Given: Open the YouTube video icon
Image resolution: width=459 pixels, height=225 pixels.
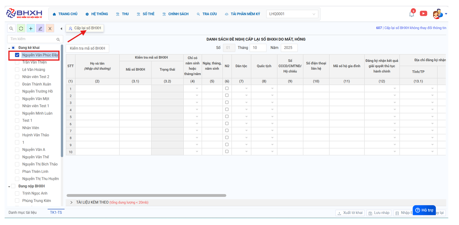Looking at the screenshot, I should 423,14.
